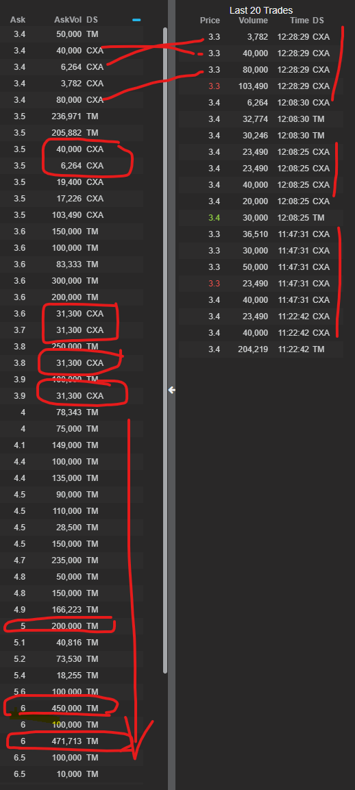Select the 471,713 TM ask at 6
The height and width of the screenshot is (790, 355).
pyautogui.click(x=71, y=741)
